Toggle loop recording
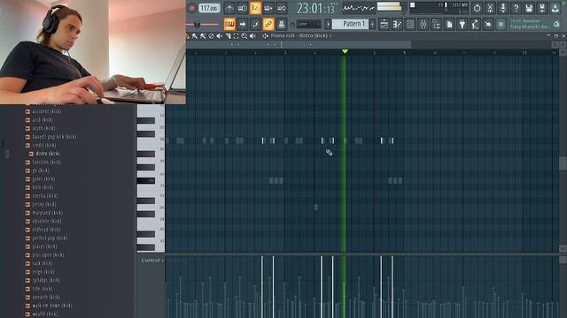Viewport: 567px width, 318px height. pos(282,8)
